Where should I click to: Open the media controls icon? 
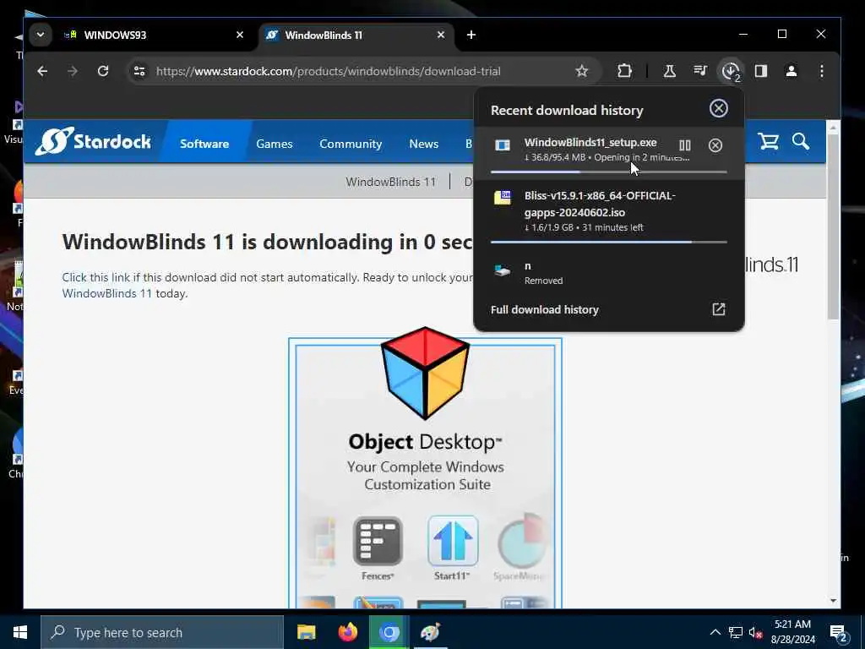click(700, 71)
